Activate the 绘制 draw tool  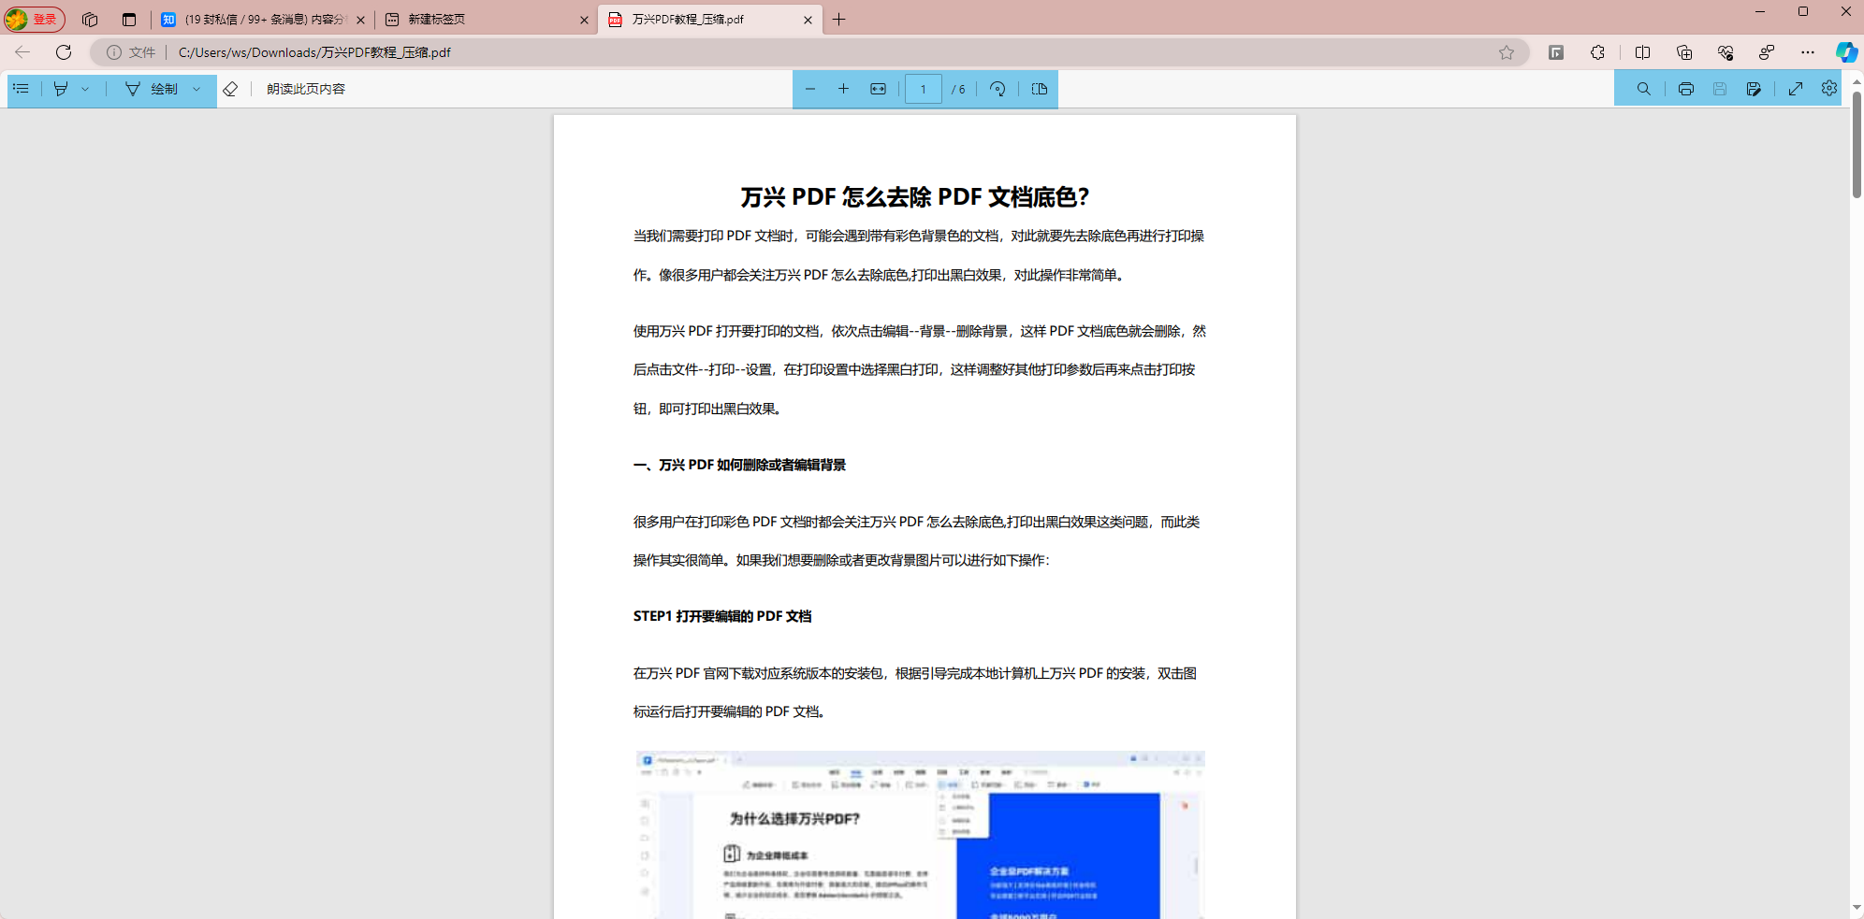coord(152,89)
